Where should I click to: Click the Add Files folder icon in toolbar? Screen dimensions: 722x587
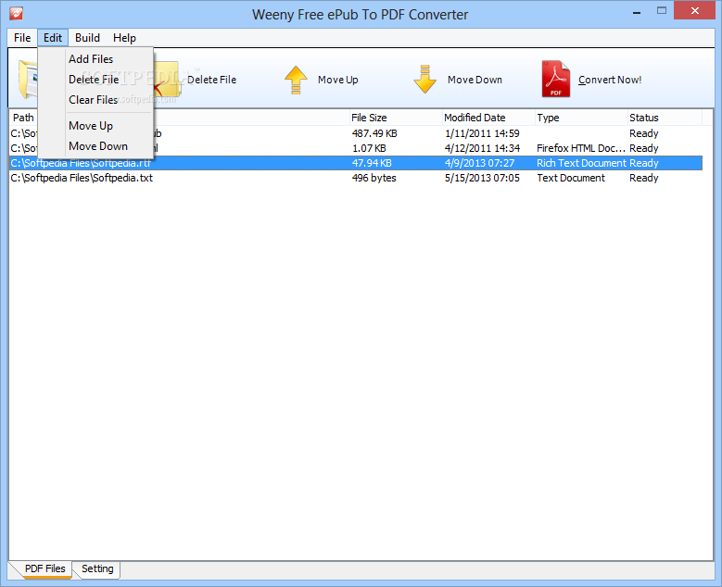click(28, 79)
